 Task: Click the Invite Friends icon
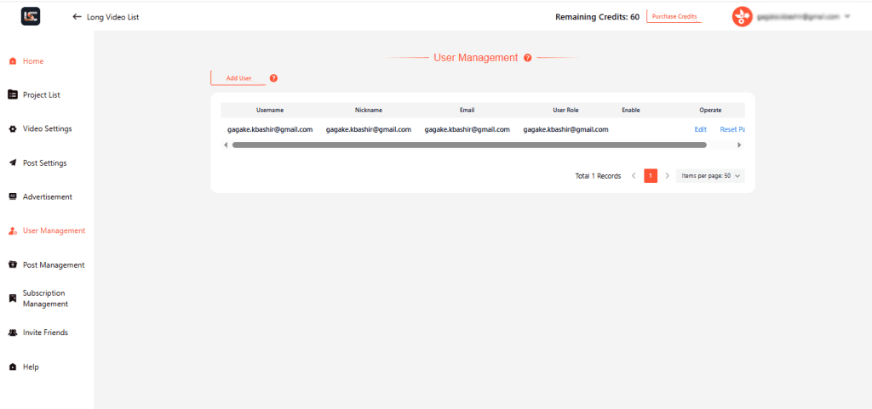12,333
